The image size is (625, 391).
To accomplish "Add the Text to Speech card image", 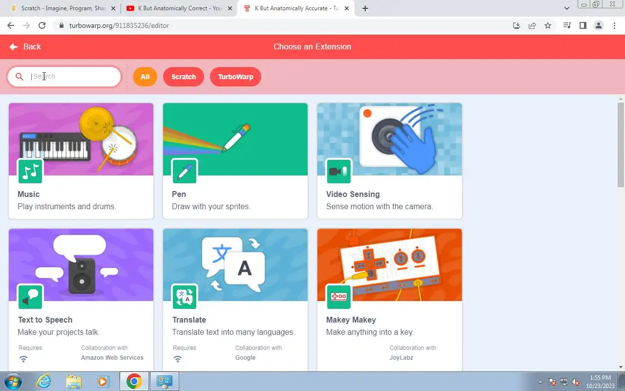I will pyautogui.click(x=81, y=265).
